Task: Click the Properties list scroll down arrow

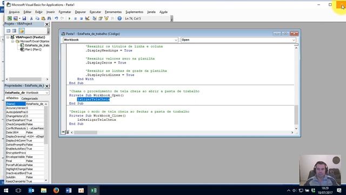Action: (x=46, y=180)
